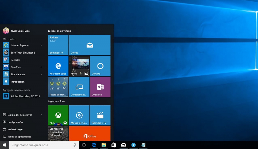Expand the Bloc de notas arrow
The width and height of the screenshot is (258, 149).
41,75
